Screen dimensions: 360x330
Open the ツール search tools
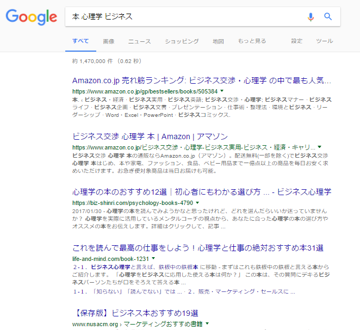click(325, 41)
